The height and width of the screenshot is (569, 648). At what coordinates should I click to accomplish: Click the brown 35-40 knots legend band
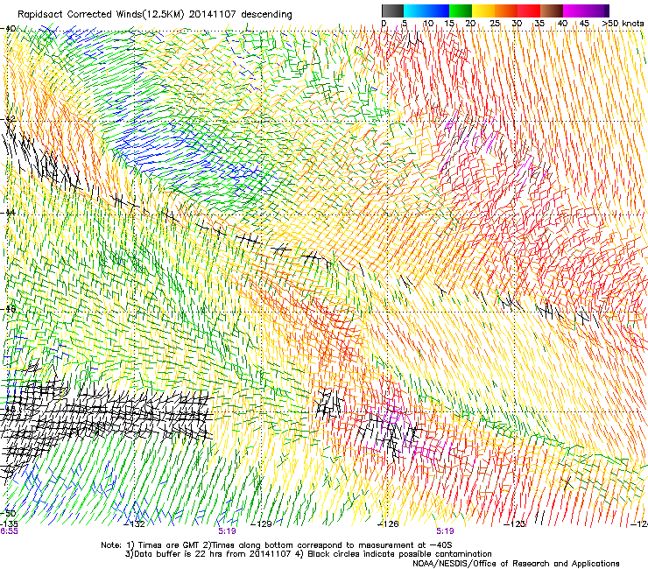pos(552,11)
